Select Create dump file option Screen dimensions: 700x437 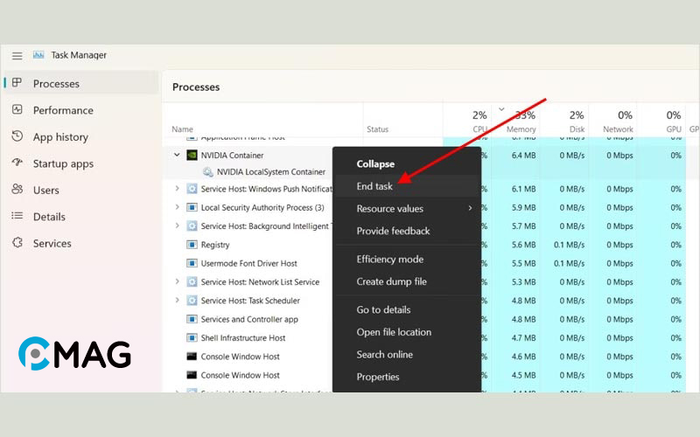click(391, 281)
